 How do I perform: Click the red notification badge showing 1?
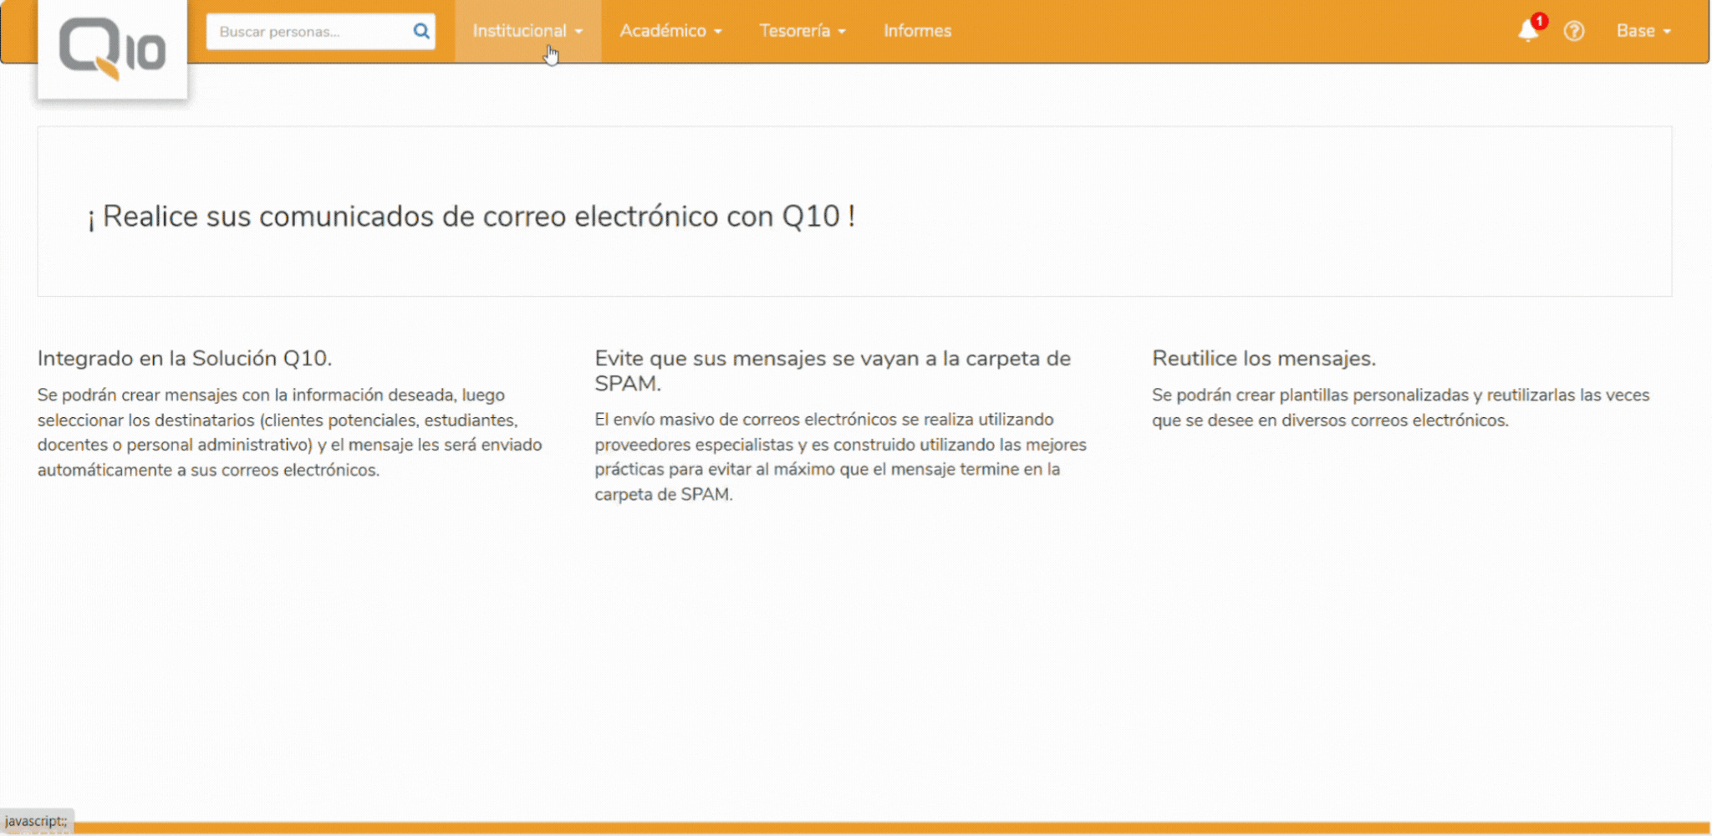tap(1541, 20)
